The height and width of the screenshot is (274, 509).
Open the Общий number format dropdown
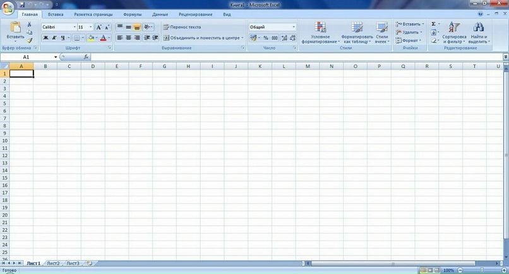click(x=294, y=27)
